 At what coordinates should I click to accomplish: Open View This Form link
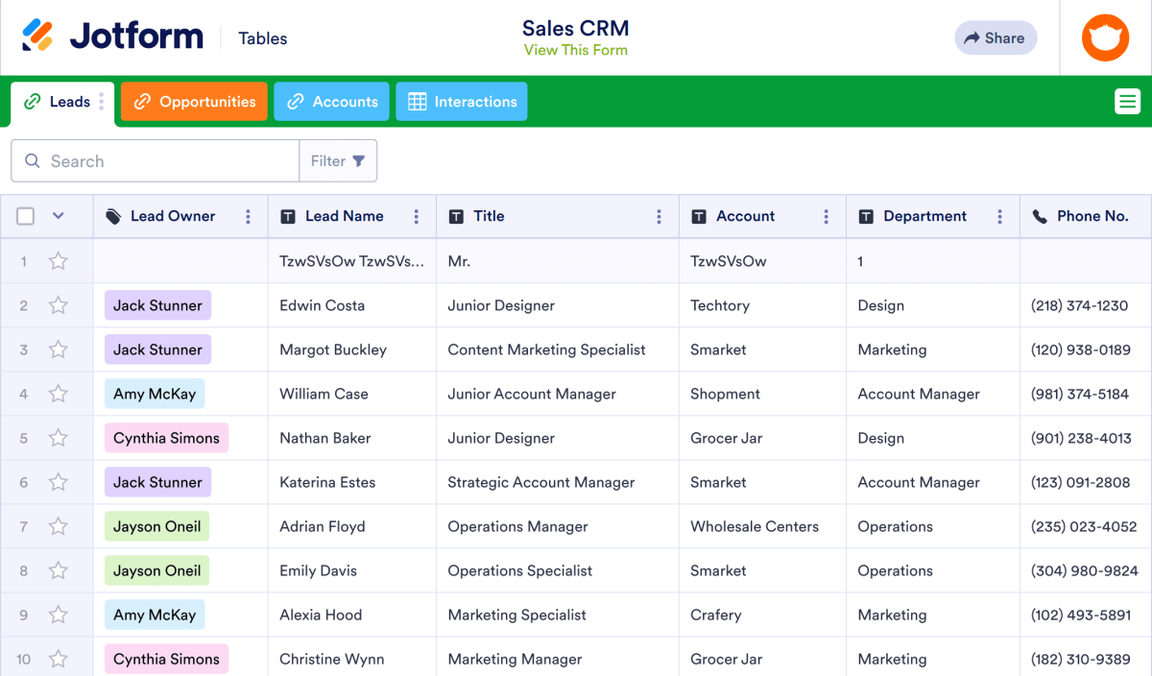[575, 50]
